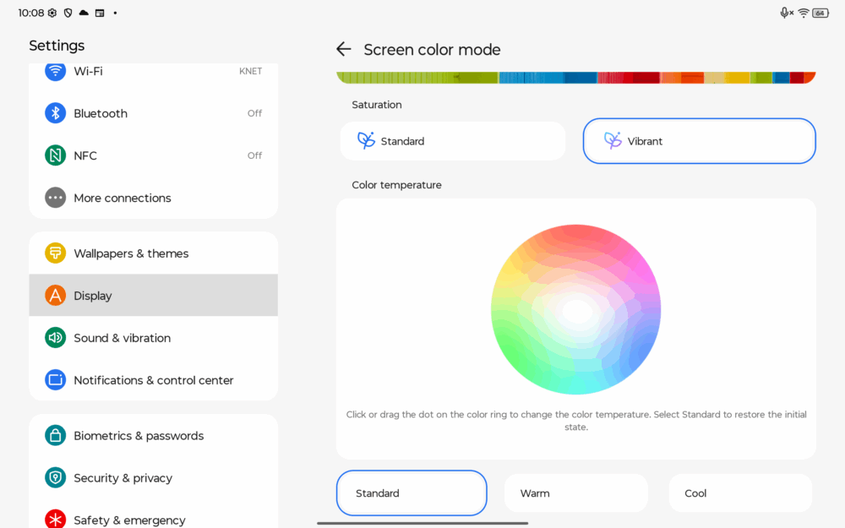The height and width of the screenshot is (528, 845).
Task: Select Vibrant saturation mode
Action: click(x=699, y=140)
